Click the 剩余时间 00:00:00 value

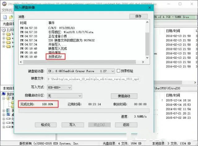140,104
